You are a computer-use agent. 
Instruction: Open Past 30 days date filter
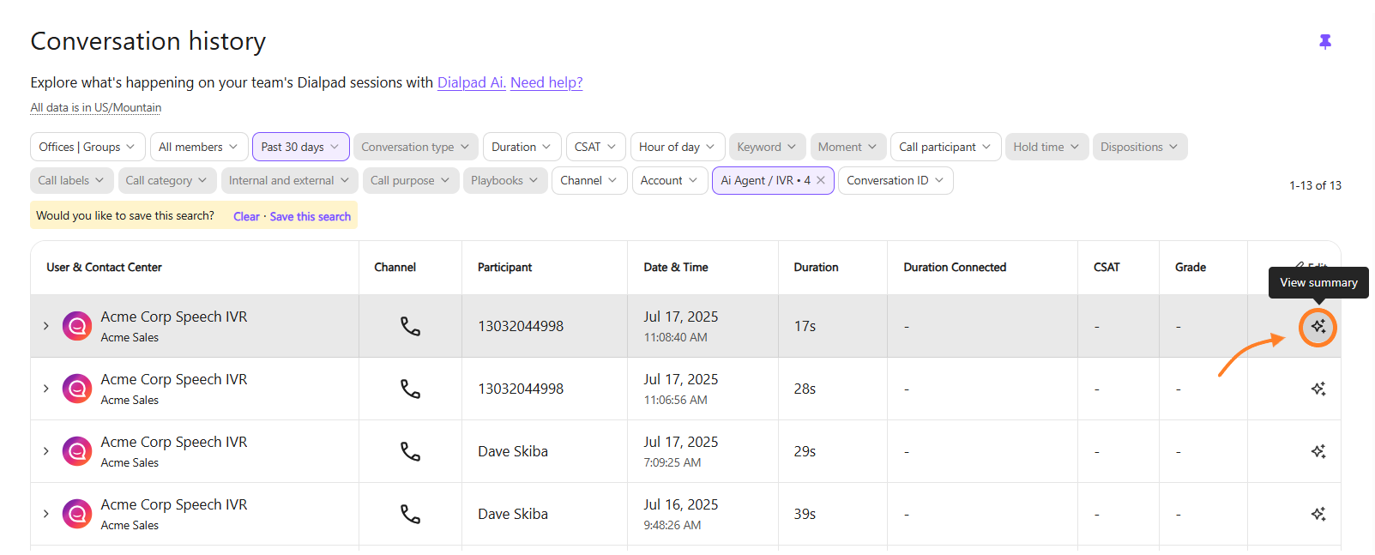300,147
